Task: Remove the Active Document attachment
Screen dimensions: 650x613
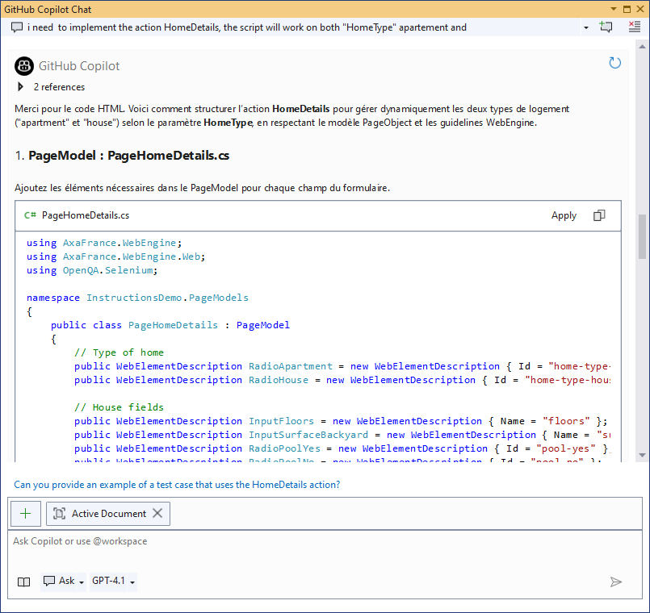Action: click(157, 513)
